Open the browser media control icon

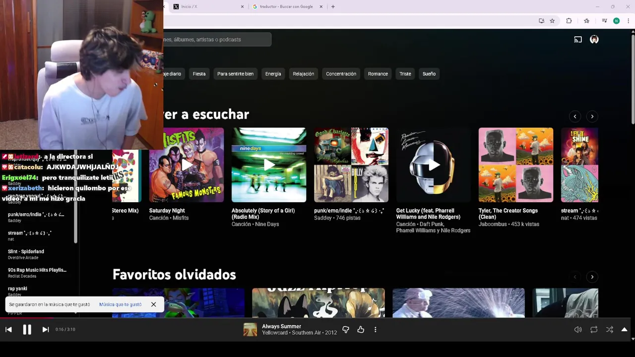(x=604, y=21)
